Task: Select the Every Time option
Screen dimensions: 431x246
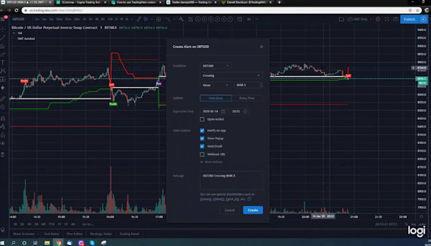Action: click(247, 98)
